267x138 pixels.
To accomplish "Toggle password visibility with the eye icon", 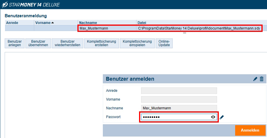I will pos(213,117).
